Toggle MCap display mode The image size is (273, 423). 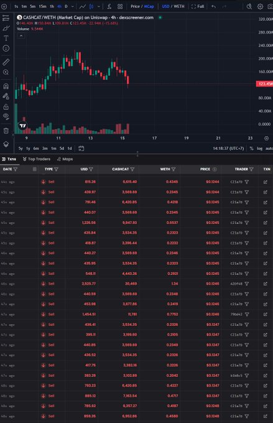[x=149, y=6]
